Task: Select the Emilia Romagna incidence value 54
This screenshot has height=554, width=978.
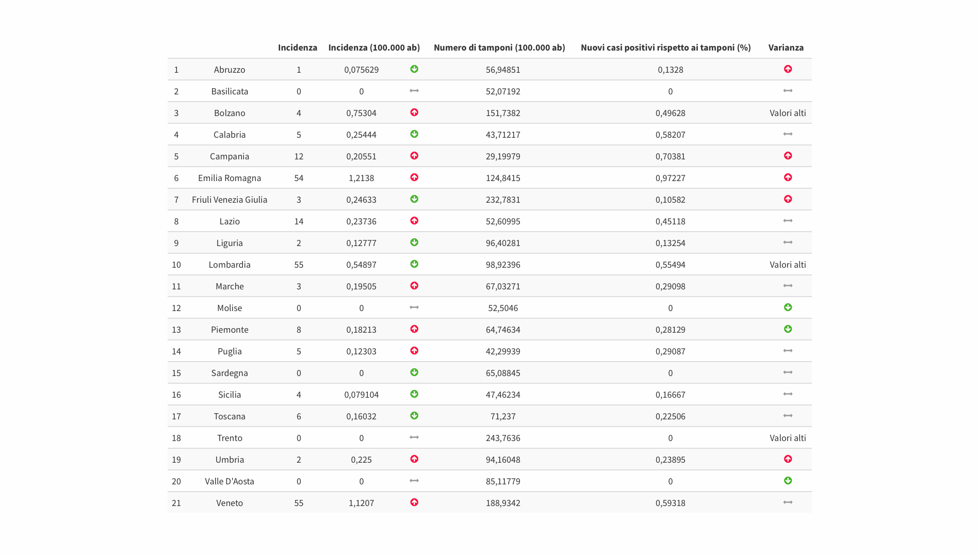Action: (298, 178)
